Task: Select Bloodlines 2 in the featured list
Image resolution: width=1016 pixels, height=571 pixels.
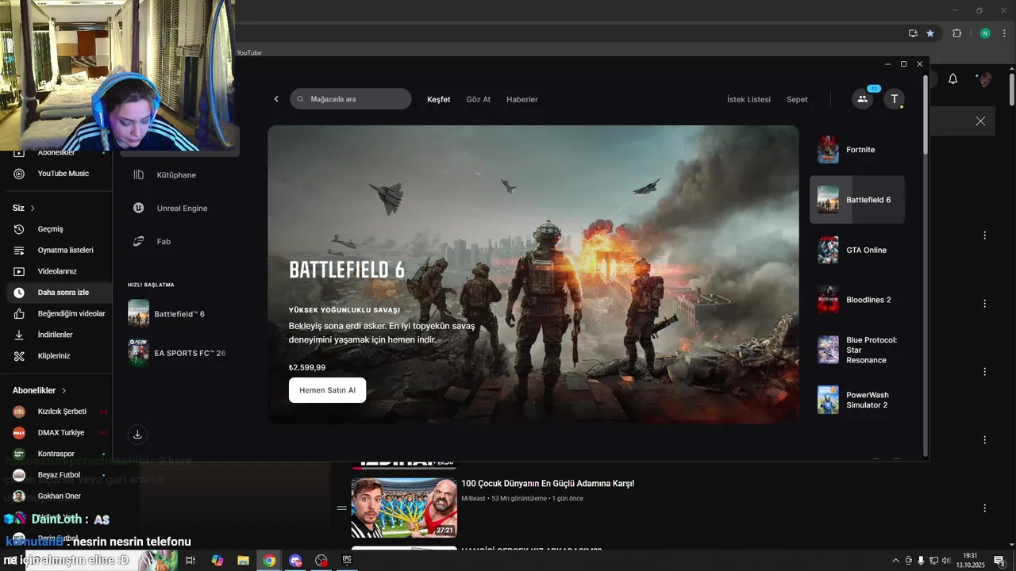Action: point(857,300)
